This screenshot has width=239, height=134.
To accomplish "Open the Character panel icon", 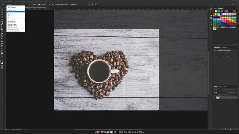I will pyautogui.click(x=211, y=22).
